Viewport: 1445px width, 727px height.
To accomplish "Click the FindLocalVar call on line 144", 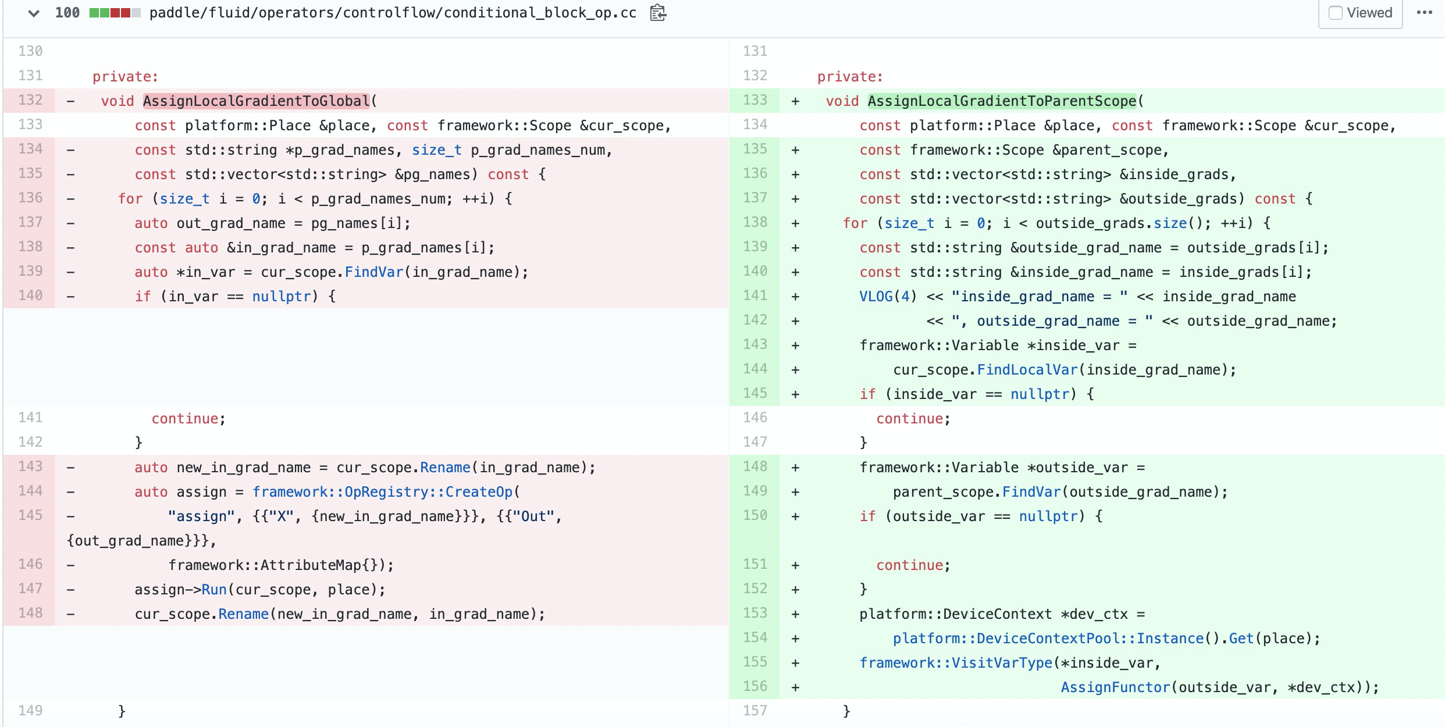I will coord(1027,370).
